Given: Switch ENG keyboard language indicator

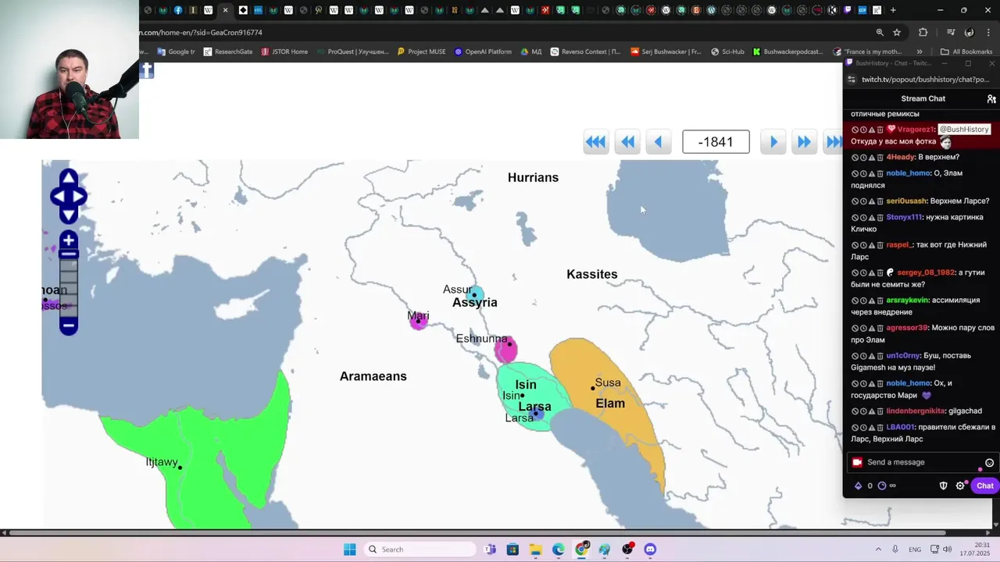Looking at the screenshot, I should (x=915, y=550).
